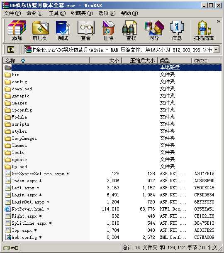This screenshot has width=224, height=253.
Task: Sort by 大小 size column header
Action: 105,61
